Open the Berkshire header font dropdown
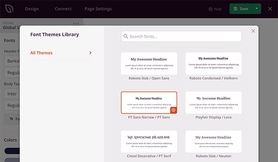 pyautogui.click(x=12, y=61)
